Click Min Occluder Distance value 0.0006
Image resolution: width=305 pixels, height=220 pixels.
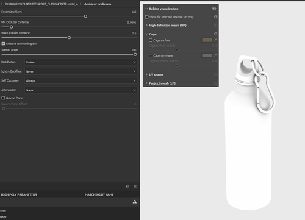click(132, 23)
